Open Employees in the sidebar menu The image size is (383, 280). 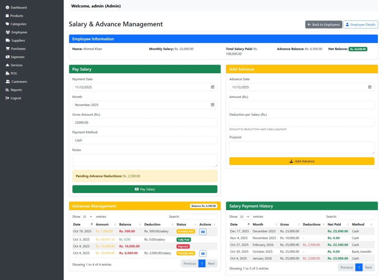click(19, 32)
